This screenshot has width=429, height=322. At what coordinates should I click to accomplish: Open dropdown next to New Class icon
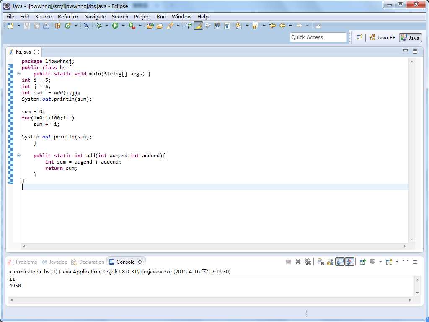point(76,26)
